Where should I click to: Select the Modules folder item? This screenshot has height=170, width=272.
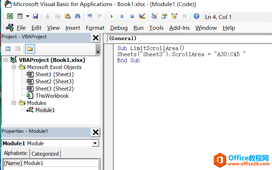37,103
